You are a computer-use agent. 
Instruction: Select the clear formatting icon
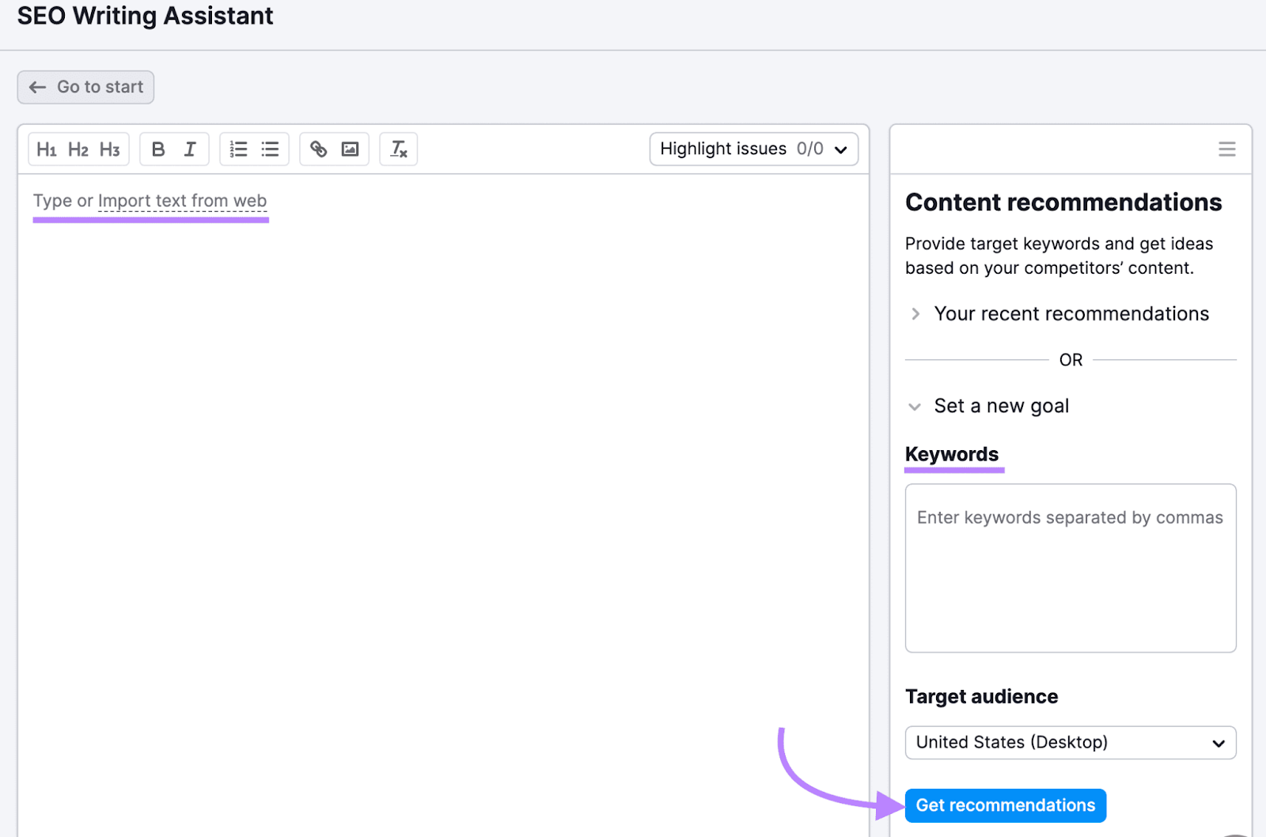[x=398, y=149]
